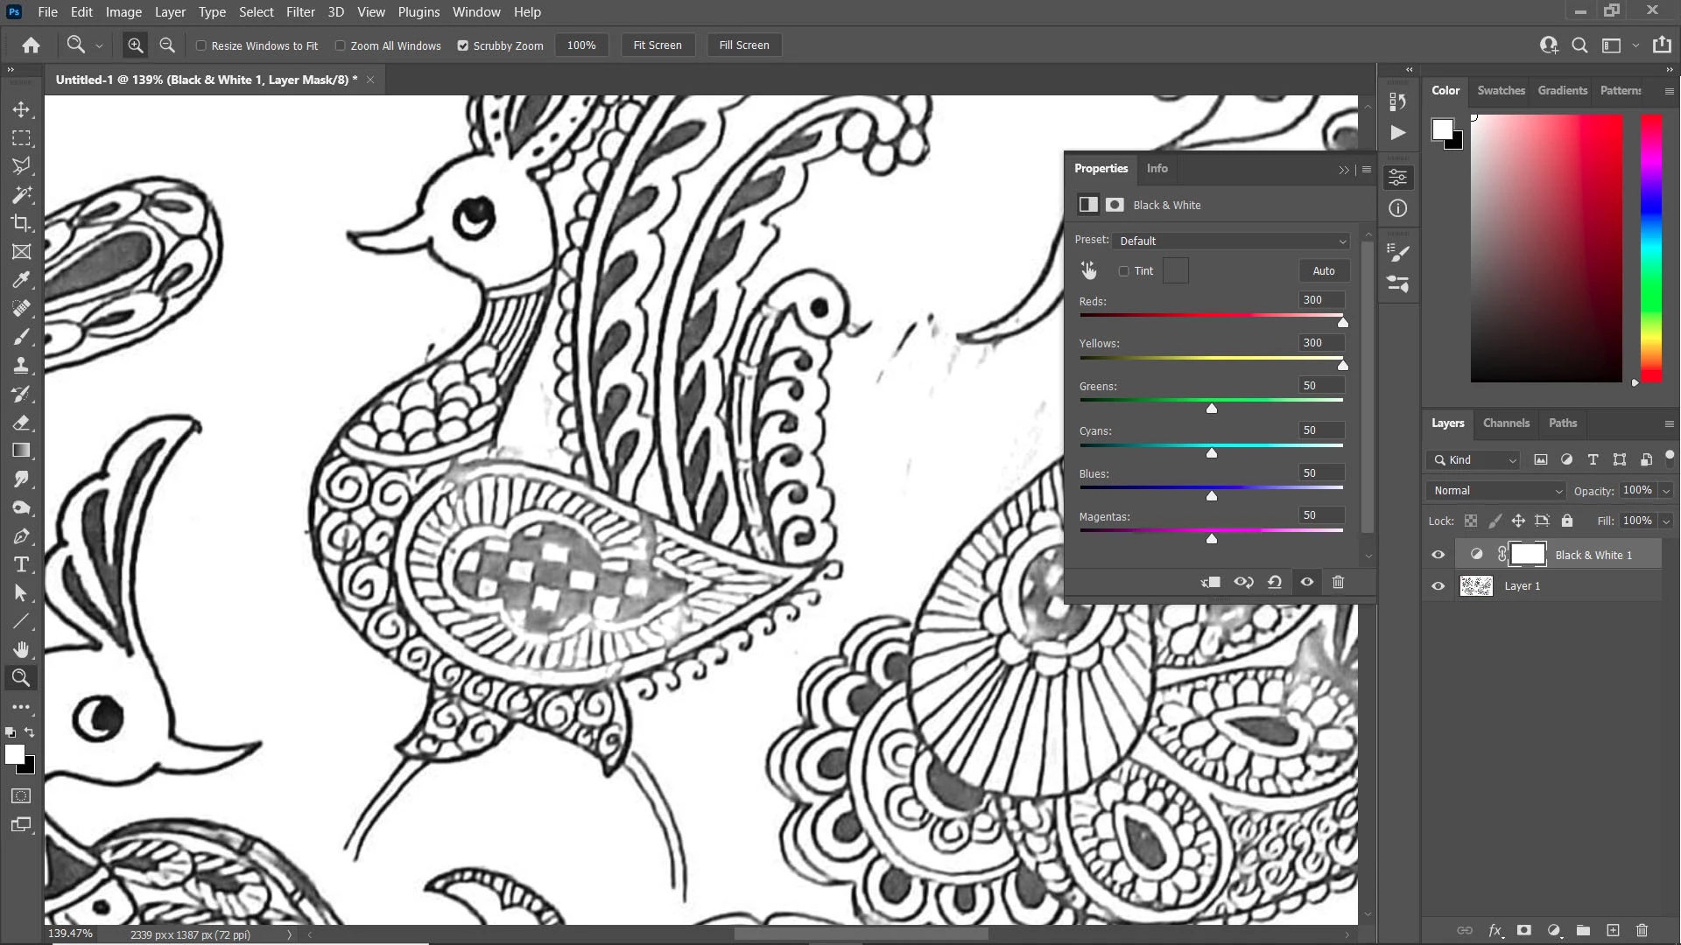Hide the Layer 1 layer
This screenshot has width=1681, height=945.
pos(1438,586)
